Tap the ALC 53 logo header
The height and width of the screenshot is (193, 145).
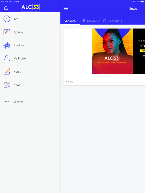(30, 8)
